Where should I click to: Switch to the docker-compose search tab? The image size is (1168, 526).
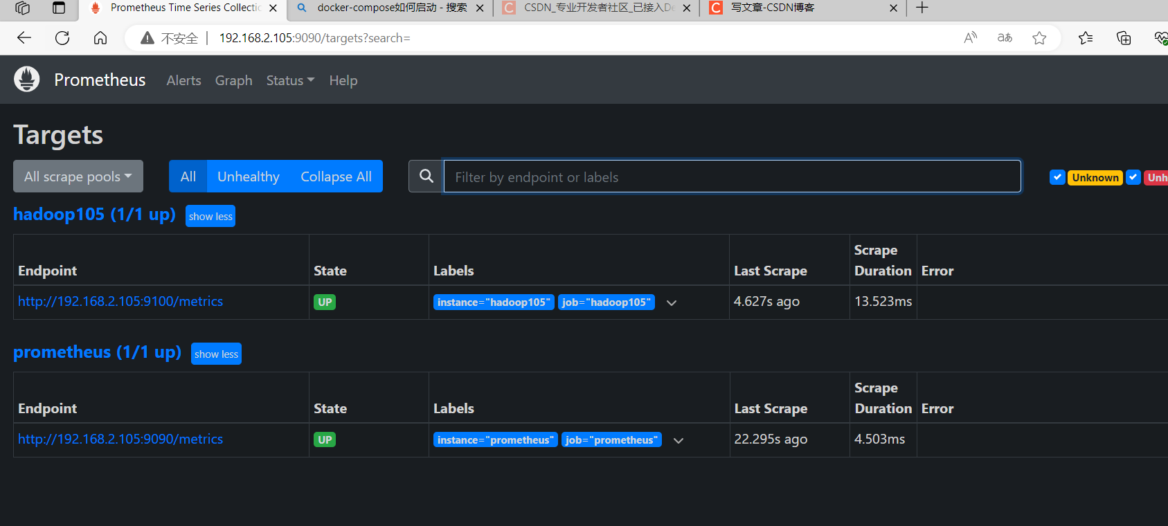coord(388,8)
